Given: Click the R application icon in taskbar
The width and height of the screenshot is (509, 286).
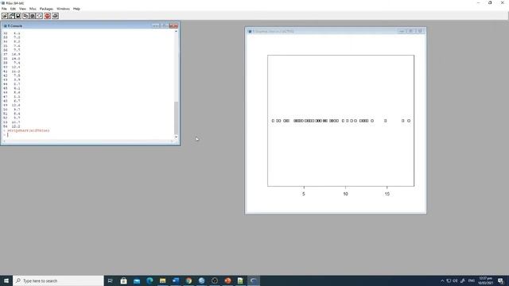Looking at the screenshot, I should pos(254,280).
